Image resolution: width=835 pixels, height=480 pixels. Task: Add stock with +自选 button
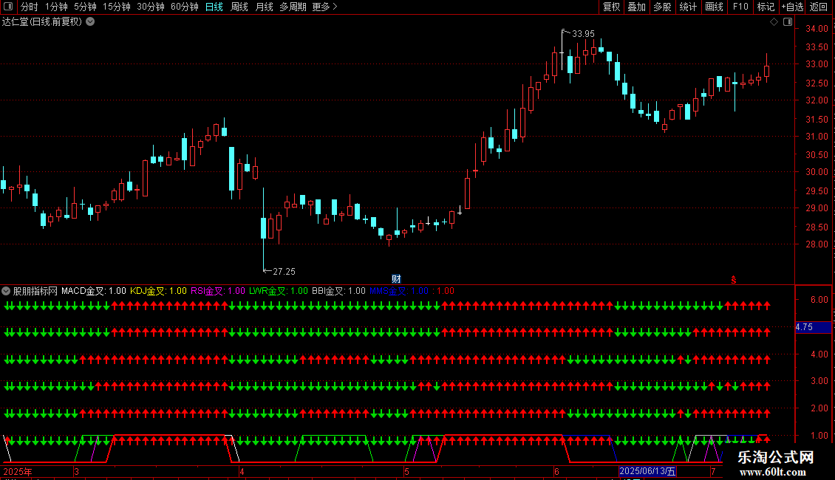coord(792,7)
